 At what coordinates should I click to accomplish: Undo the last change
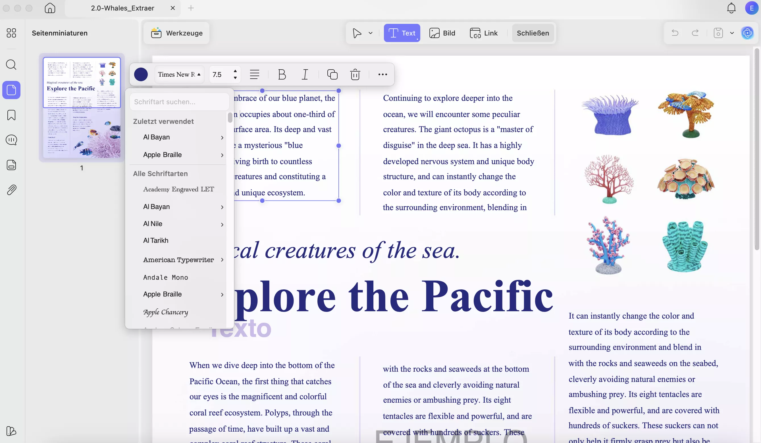pyautogui.click(x=675, y=33)
